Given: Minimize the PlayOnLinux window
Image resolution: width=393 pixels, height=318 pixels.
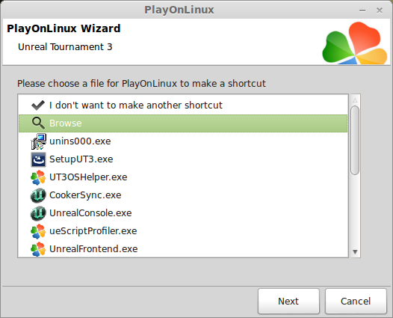Looking at the screenshot, I should [362, 10].
